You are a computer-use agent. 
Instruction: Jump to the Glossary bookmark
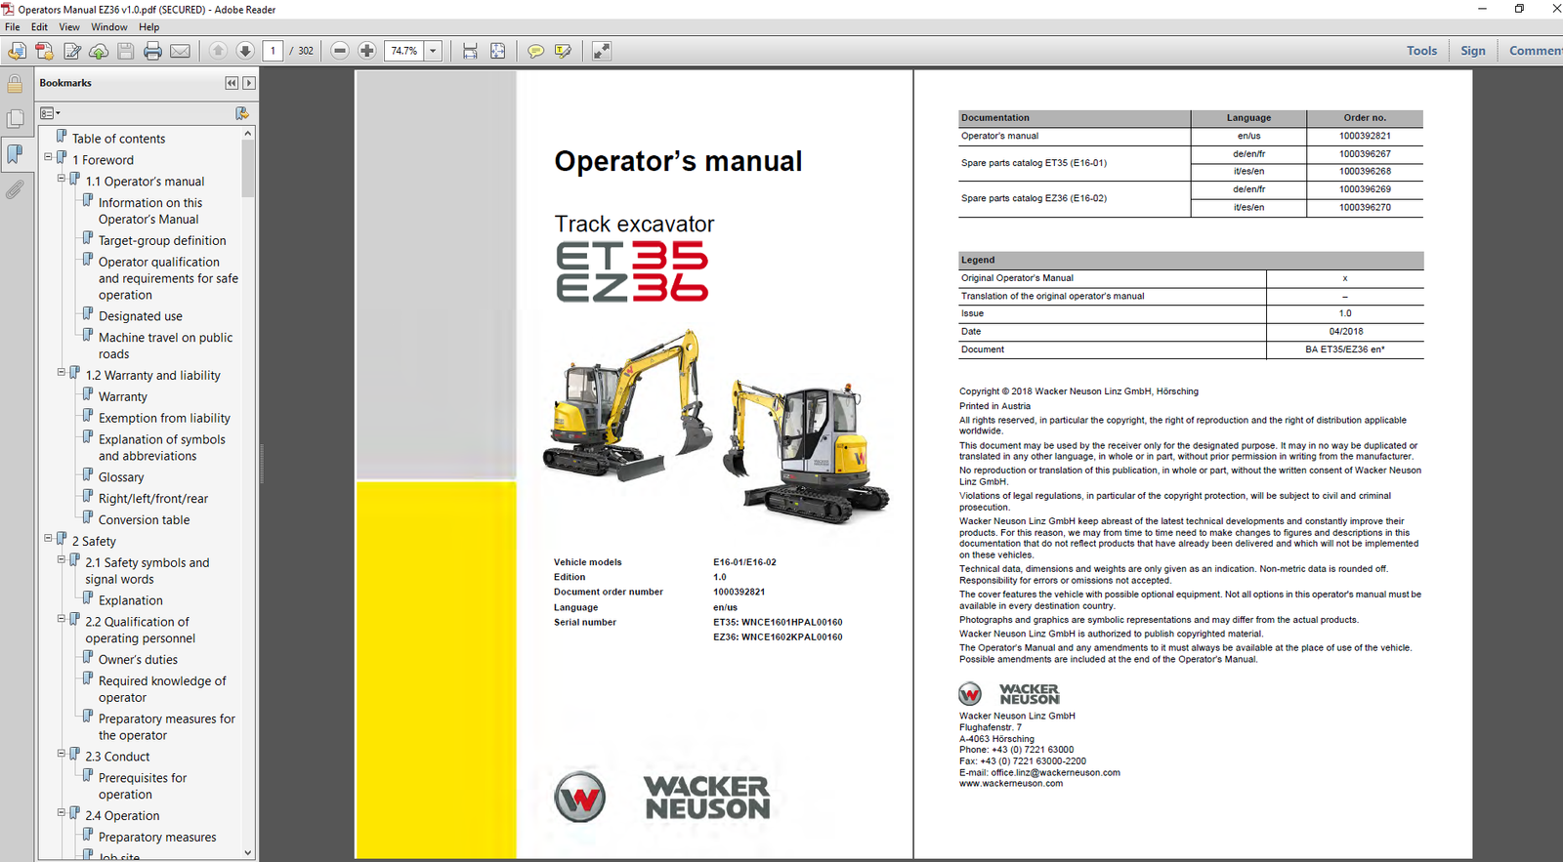tap(121, 477)
